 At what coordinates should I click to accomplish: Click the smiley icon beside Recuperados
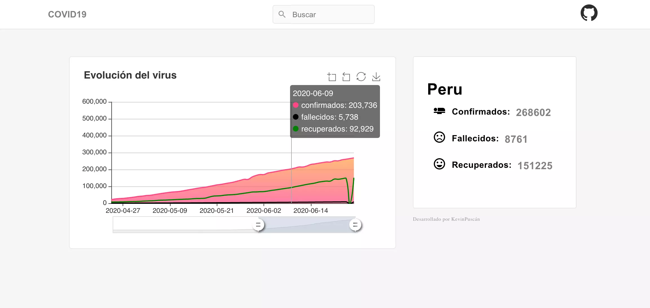439,164
